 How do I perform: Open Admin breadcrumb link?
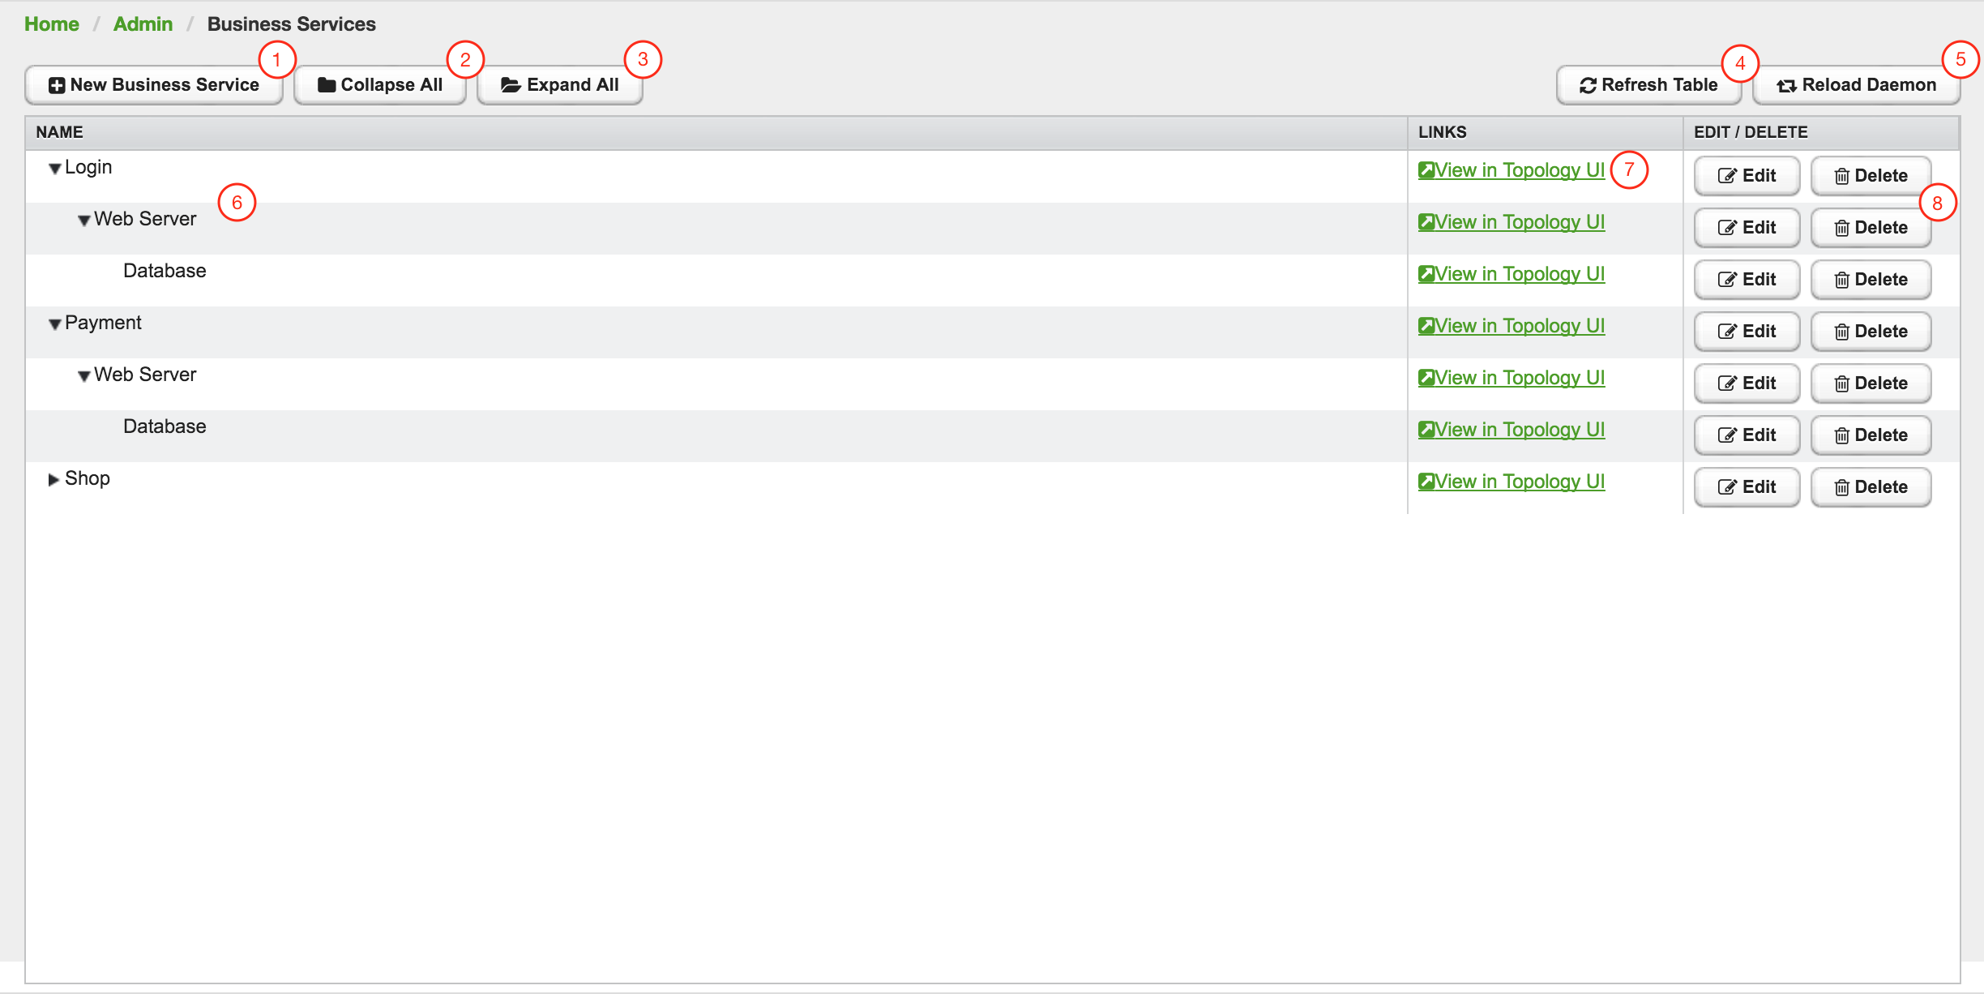pos(143,24)
